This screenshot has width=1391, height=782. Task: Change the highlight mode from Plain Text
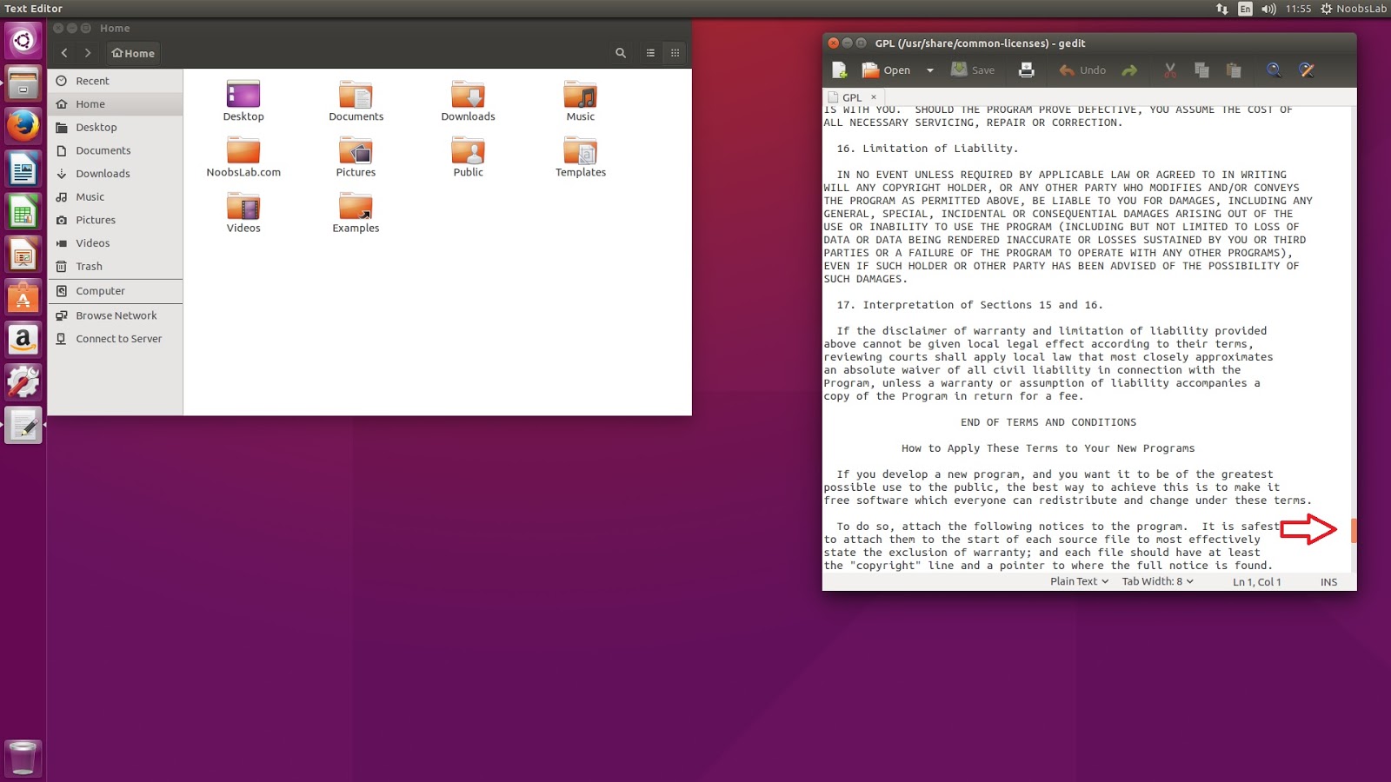point(1078,581)
